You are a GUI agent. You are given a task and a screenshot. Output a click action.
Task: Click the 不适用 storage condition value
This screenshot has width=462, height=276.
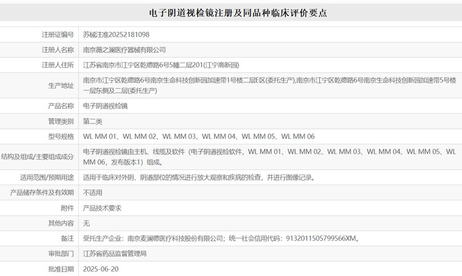94,193
